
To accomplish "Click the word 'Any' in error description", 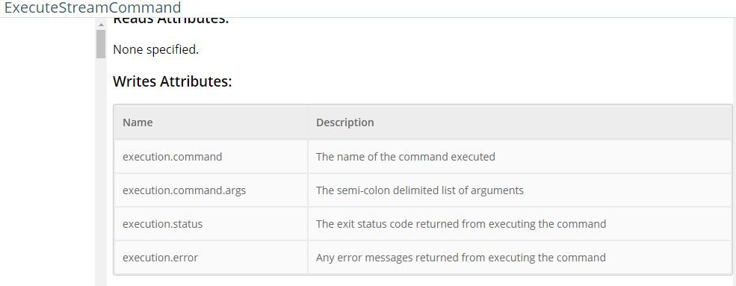I will tap(324, 258).
